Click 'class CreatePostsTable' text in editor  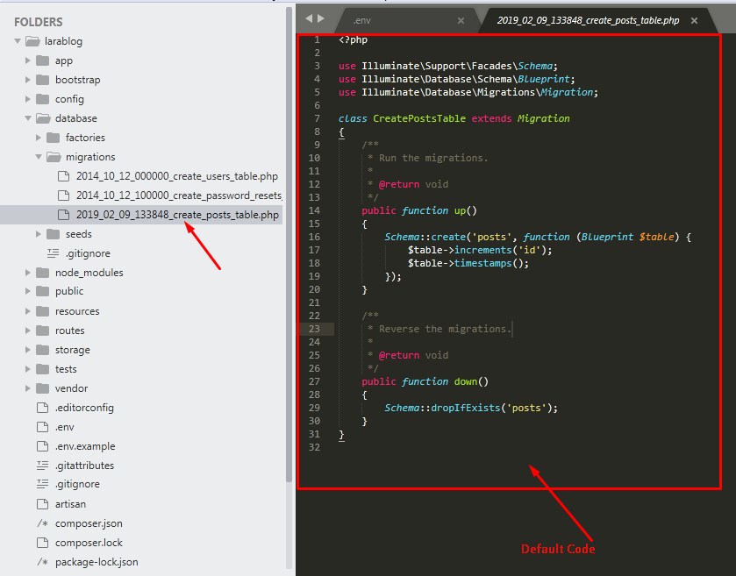tap(403, 118)
